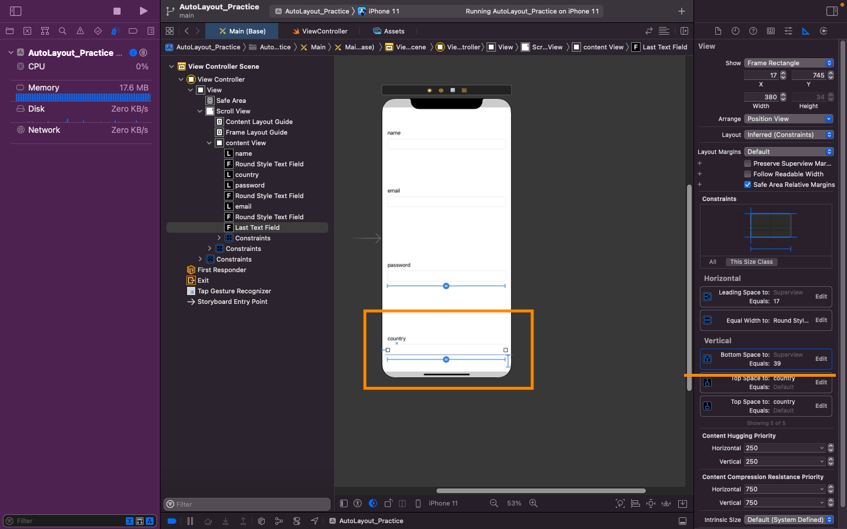847x529 pixels.
Task: Switch to the Assets tab
Action: [x=394, y=31]
